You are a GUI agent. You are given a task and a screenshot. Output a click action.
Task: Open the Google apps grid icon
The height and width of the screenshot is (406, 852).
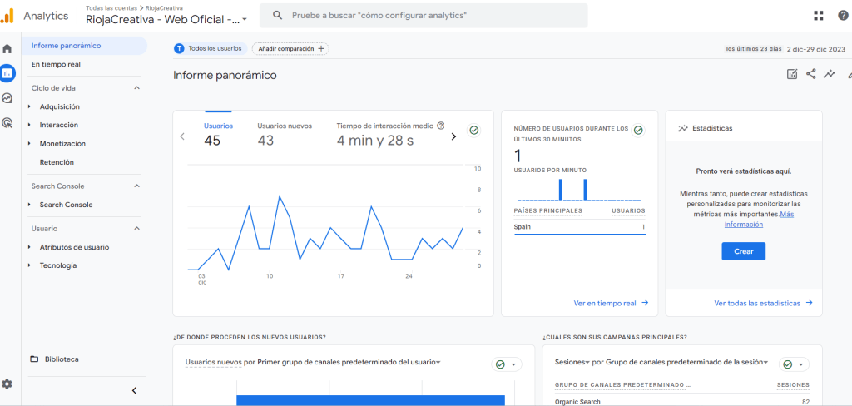819,16
